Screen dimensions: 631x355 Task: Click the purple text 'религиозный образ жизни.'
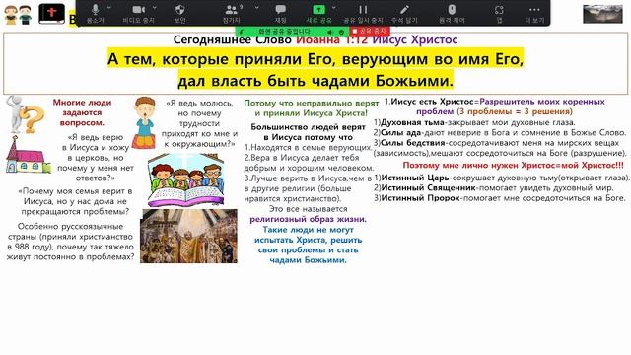click(308, 219)
